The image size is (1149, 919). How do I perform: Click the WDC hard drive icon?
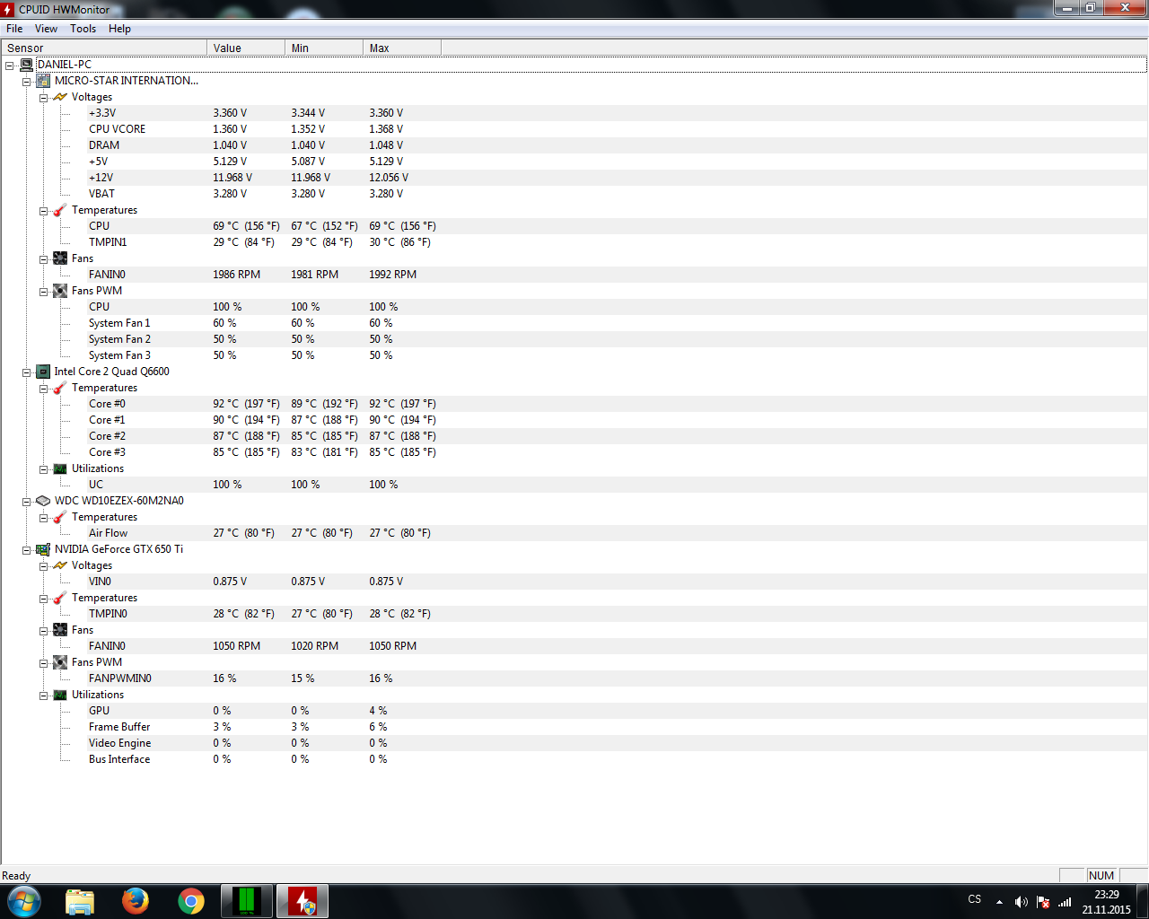point(43,501)
